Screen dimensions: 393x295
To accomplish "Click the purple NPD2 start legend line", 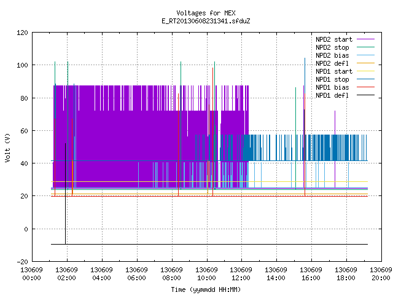I will tap(365, 39).
